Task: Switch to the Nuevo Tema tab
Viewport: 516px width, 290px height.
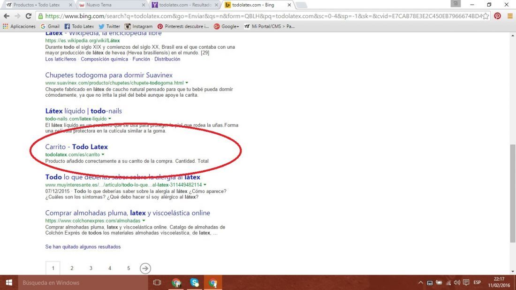Action: (111, 5)
